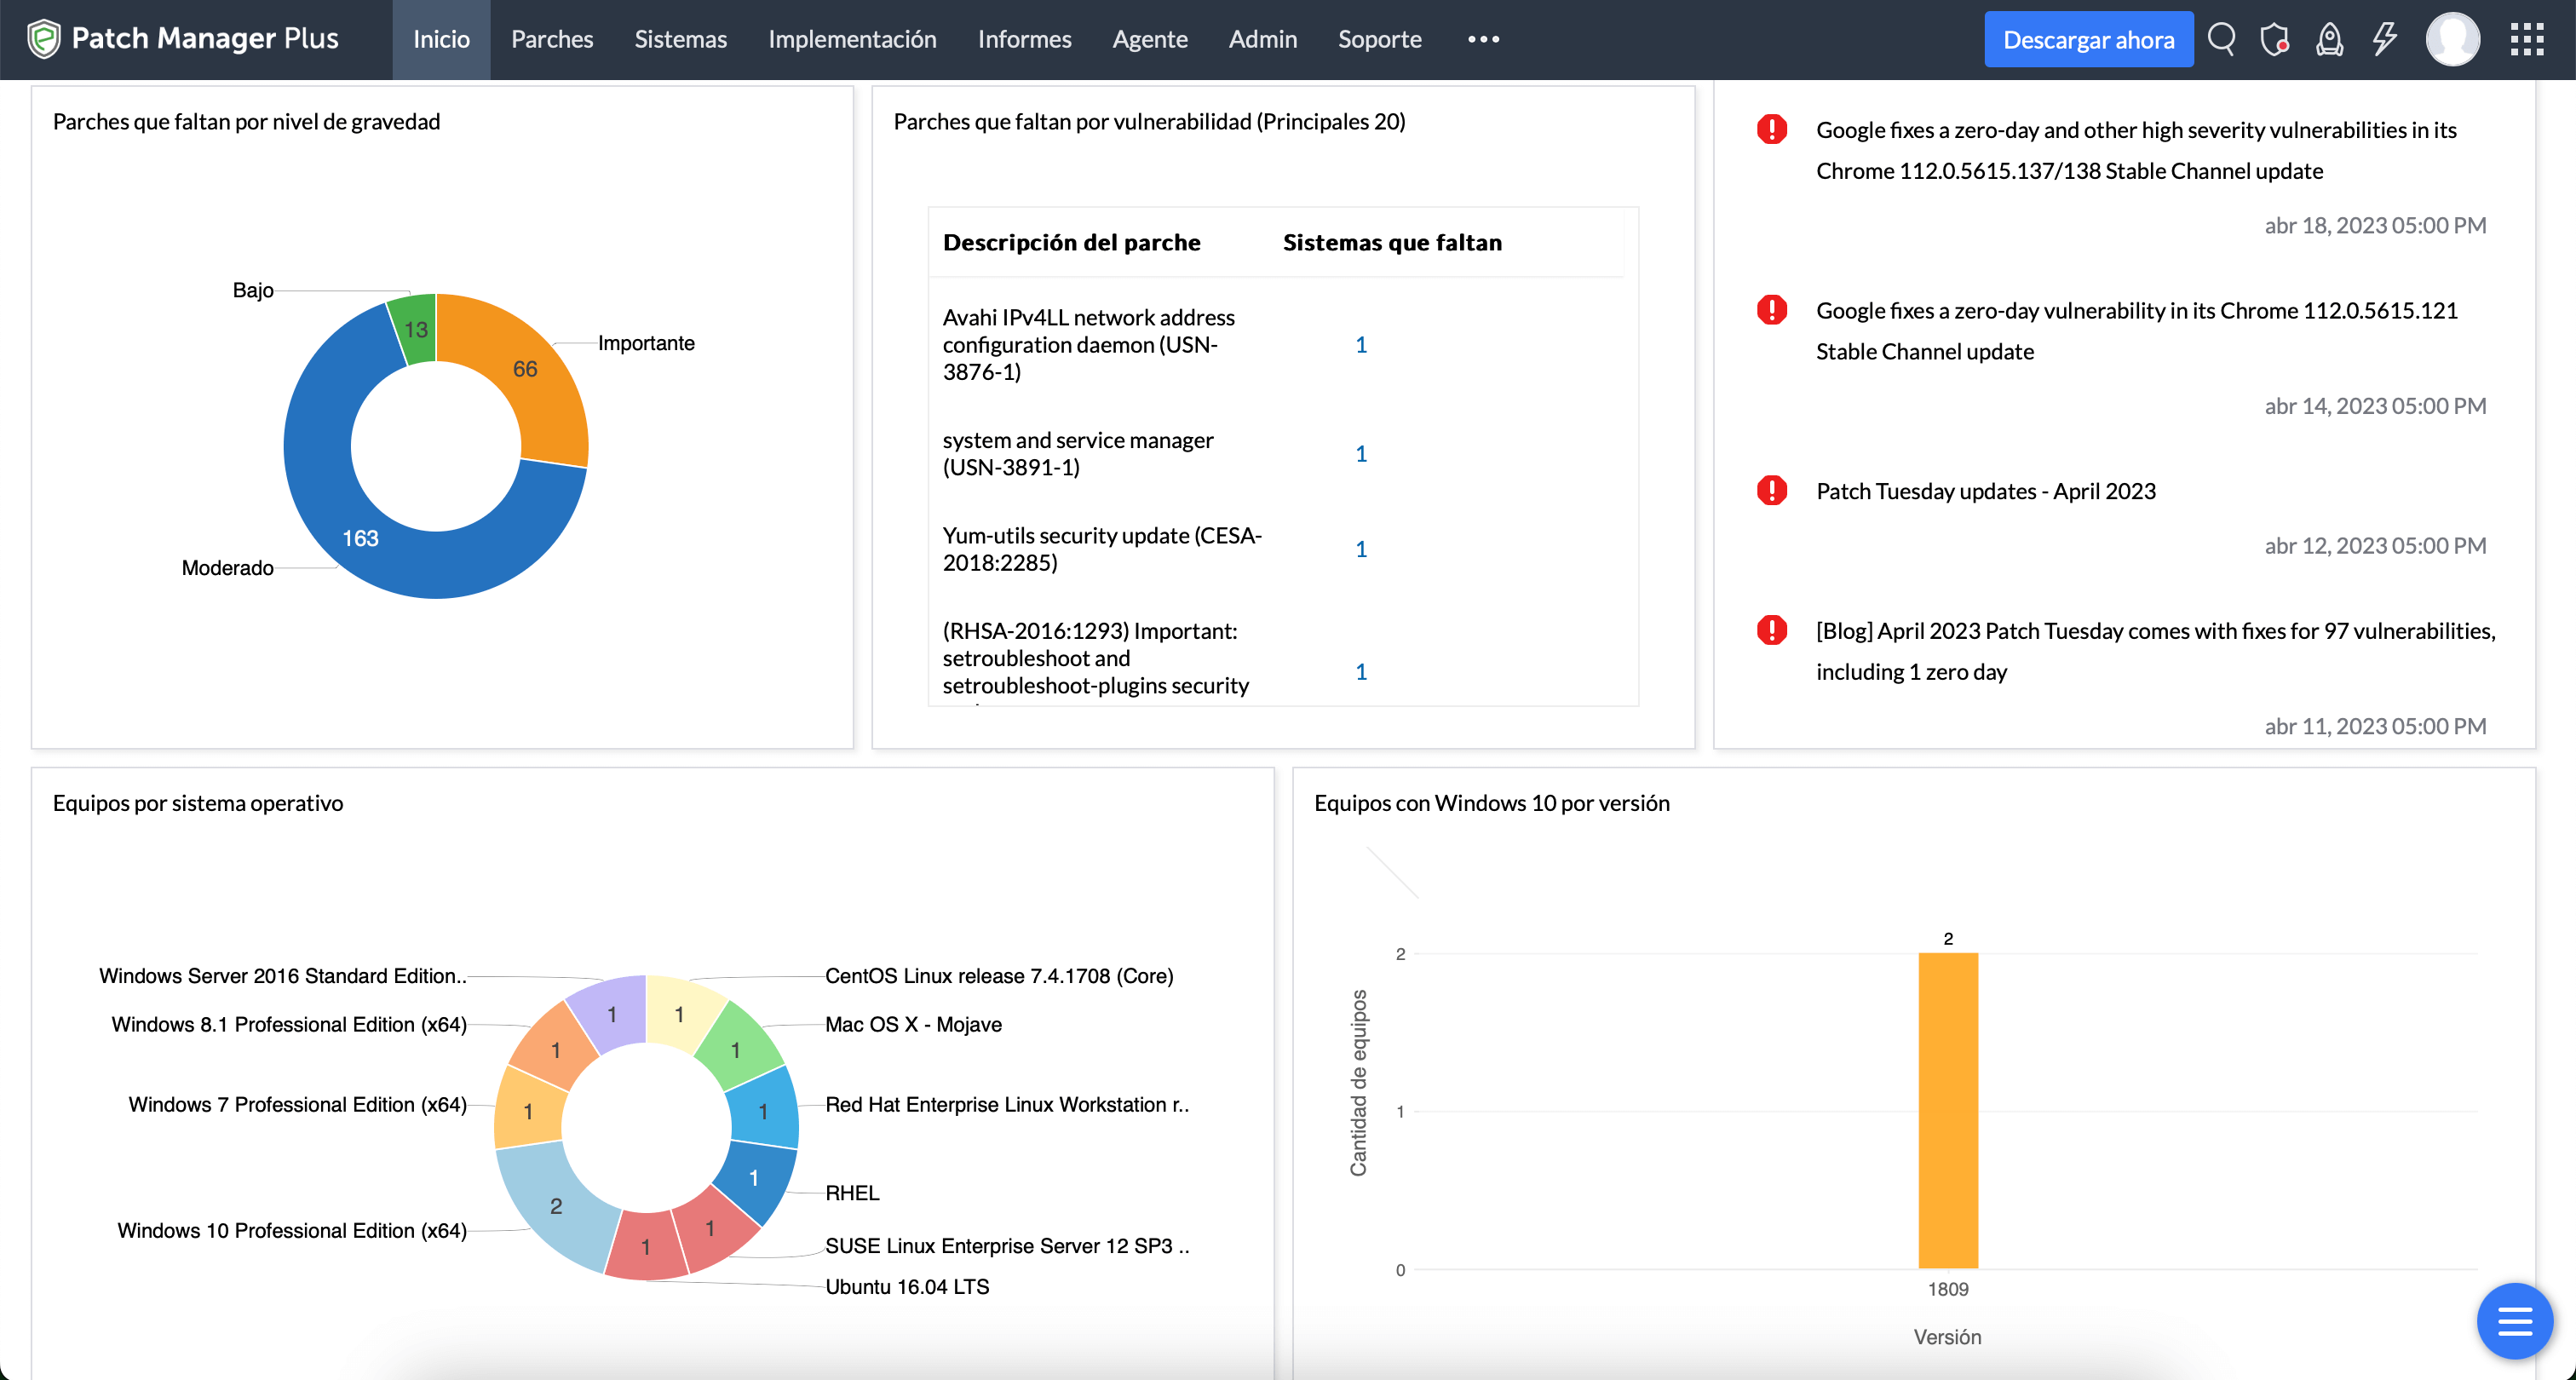Click the RHEL chart label
The height and width of the screenshot is (1380, 2576).
pos(852,1193)
